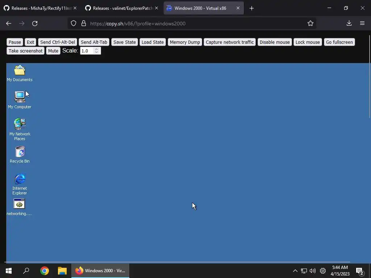Select the My Documents desktop icon

pyautogui.click(x=20, y=73)
